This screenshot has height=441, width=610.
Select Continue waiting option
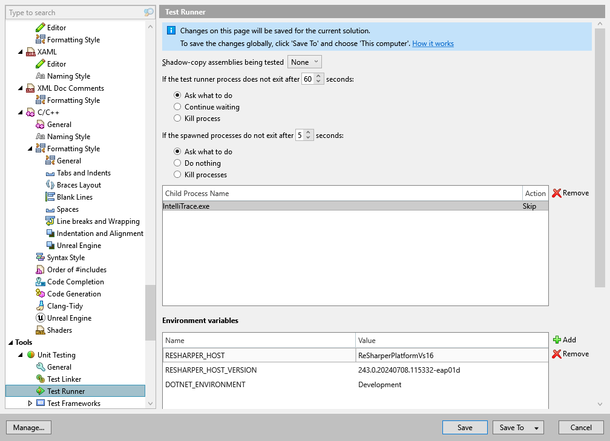pos(177,106)
